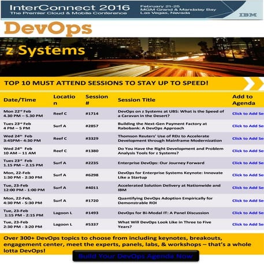Click 'Tue, 23-Feb 12:00 PM - 1:00 PM' cell
Image resolution: width=264 pixels, height=264 pixels.
pyautogui.click(x=24, y=188)
